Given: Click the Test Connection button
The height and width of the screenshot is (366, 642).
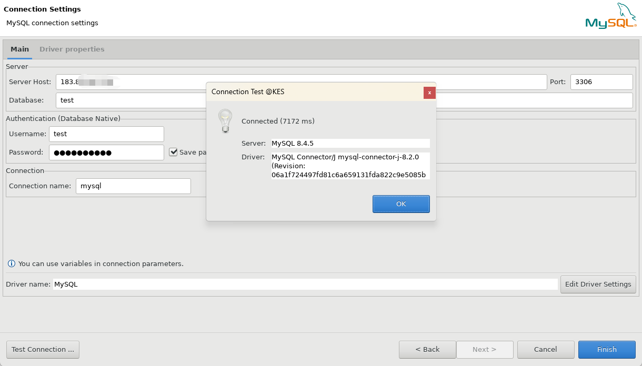Looking at the screenshot, I should pos(43,349).
